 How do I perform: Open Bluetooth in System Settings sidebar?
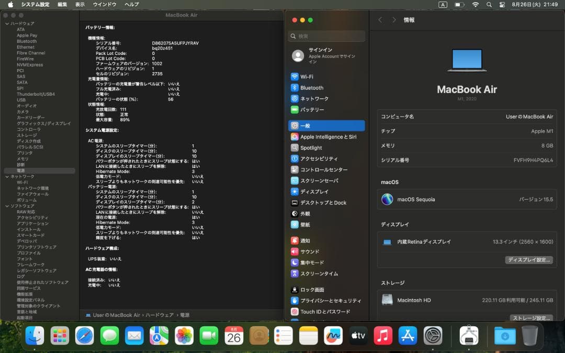click(326, 87)
